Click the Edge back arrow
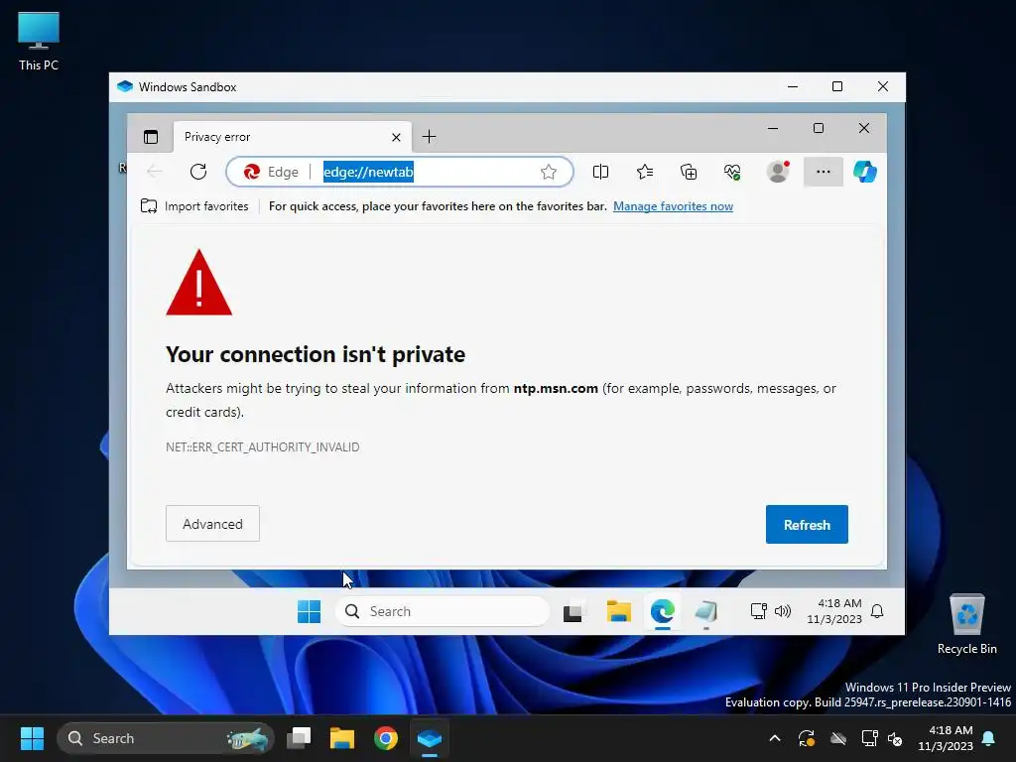 pos(154,172)
